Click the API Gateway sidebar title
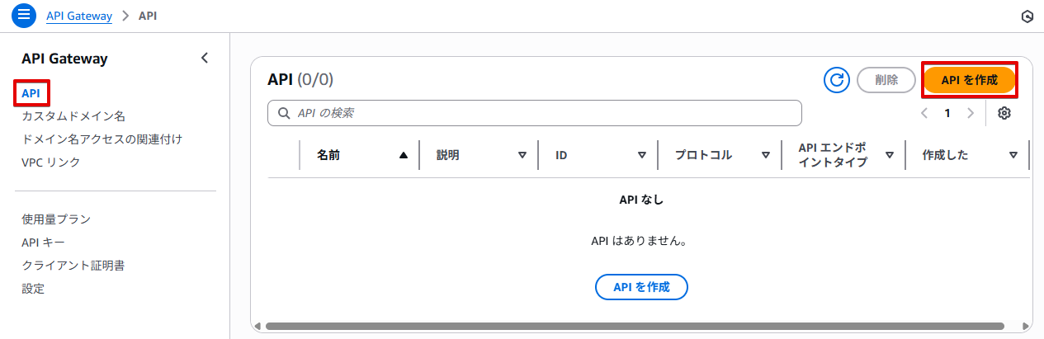Viewport: 1044px width, 339px height. pos(64,59)
